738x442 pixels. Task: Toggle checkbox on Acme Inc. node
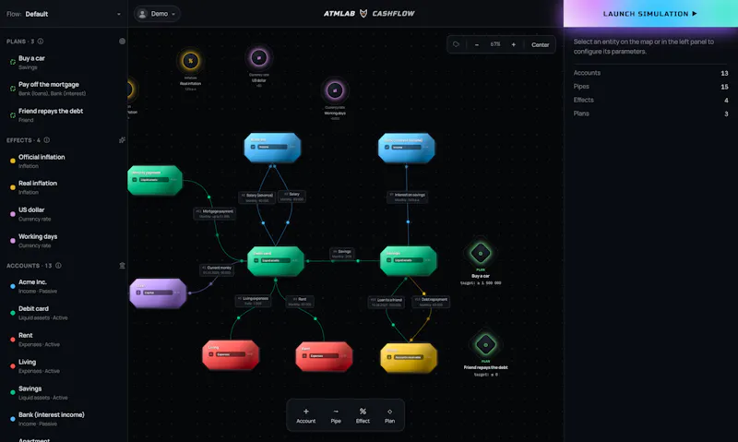(x=253, y=147)
